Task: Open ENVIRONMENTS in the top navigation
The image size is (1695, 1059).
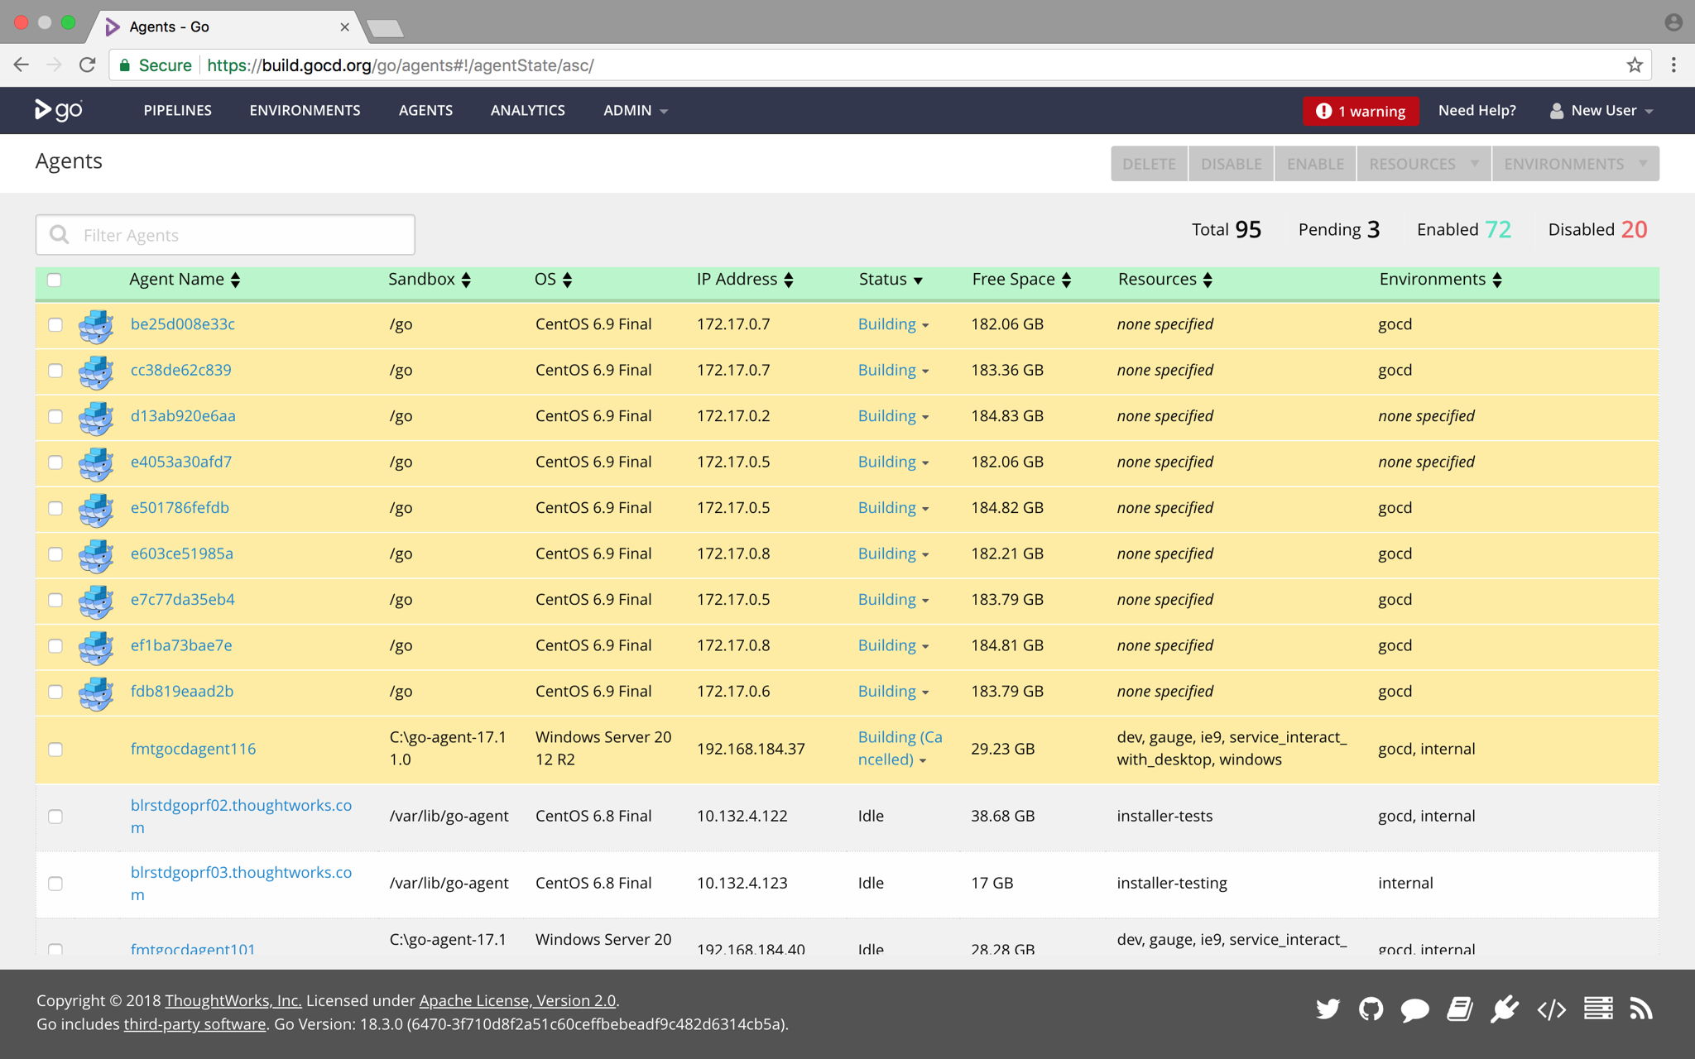Action: tap(305, 110)
